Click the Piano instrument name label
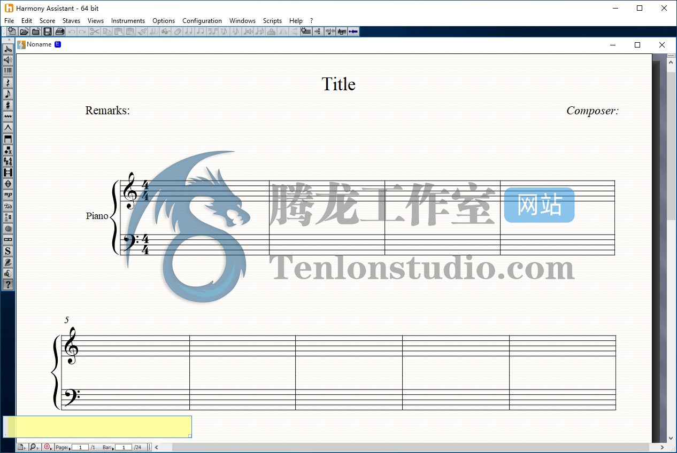 [x=97, y=216]
